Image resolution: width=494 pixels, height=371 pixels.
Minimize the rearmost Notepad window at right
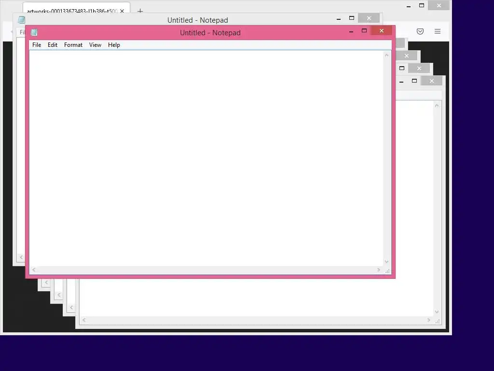point(401,81)
